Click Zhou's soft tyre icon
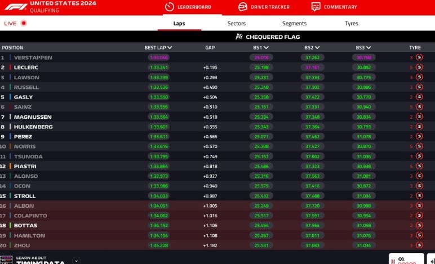The width and height of the screenshot is (435, 264). (x=419, y=245)
